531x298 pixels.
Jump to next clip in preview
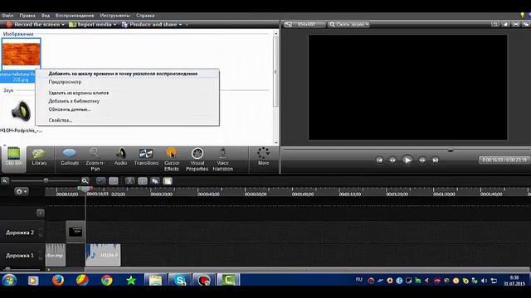(x=435, y=160)
